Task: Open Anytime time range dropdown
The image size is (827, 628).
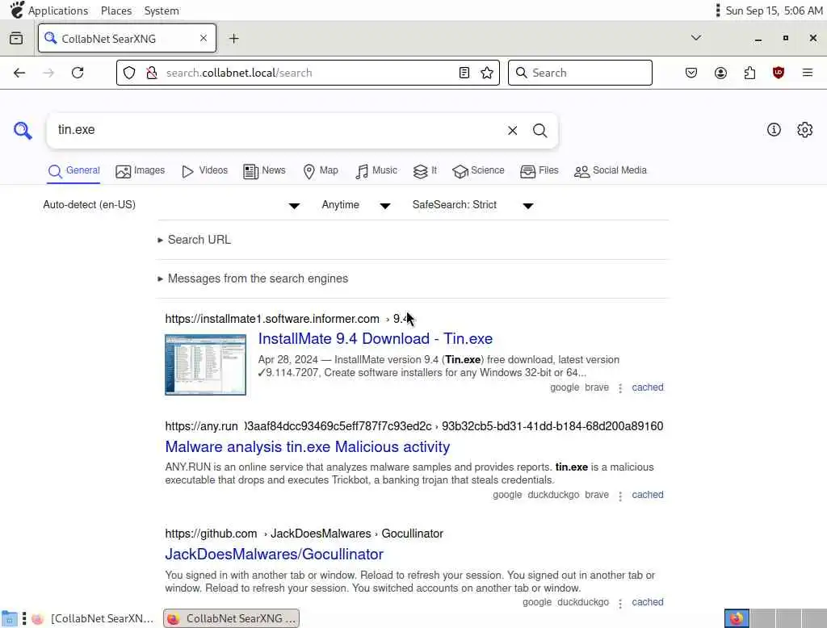Action: [x=356, y=205]
